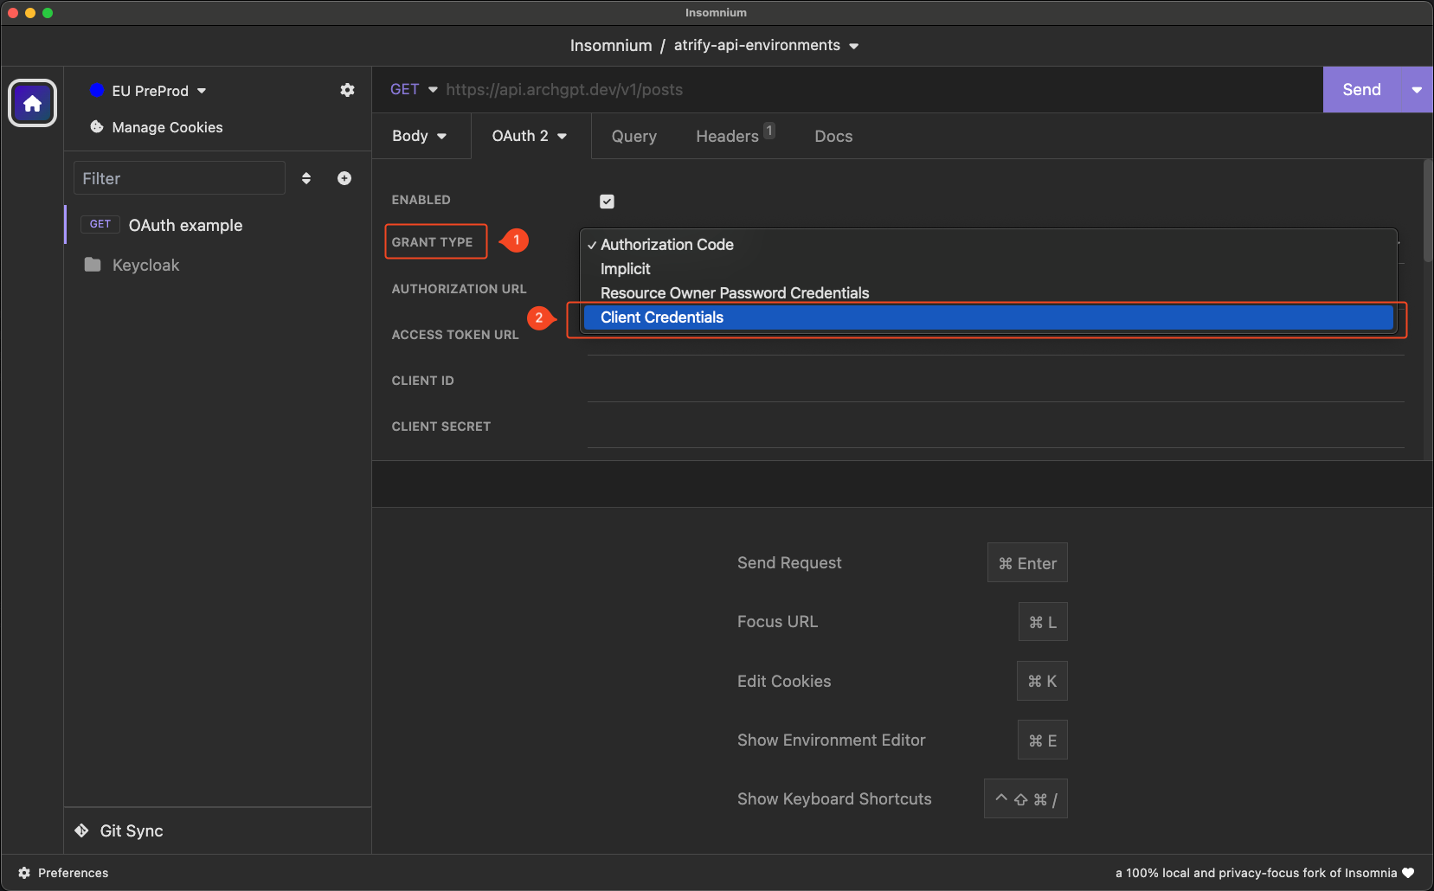Open the sort order arrows icon
1434x891 pixels.
coord(306,178)
